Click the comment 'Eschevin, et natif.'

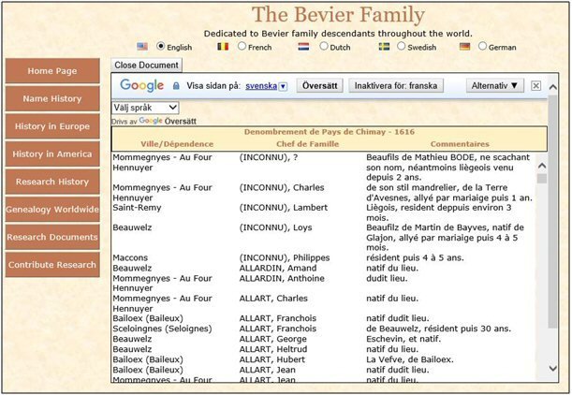pyautogui.click(x=403, y=339)
